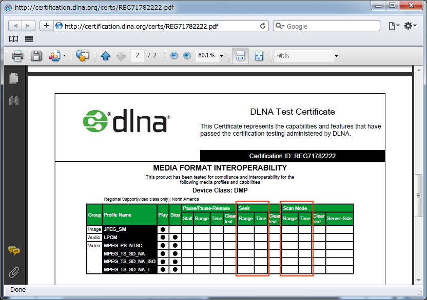
Task: Click the 80.1% zoom value field
Action: [207, 55]
